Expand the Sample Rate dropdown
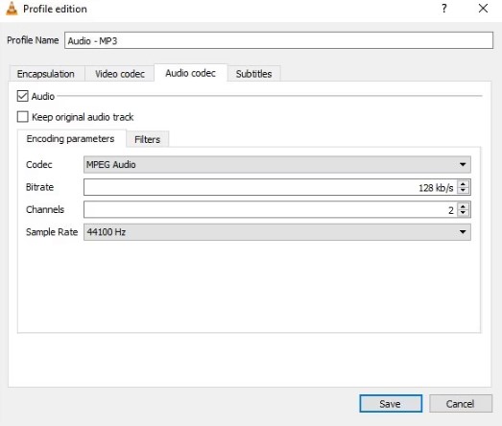The height and width of the screenshot is (426, 502). pyautogui.click(x=277, y=232)
